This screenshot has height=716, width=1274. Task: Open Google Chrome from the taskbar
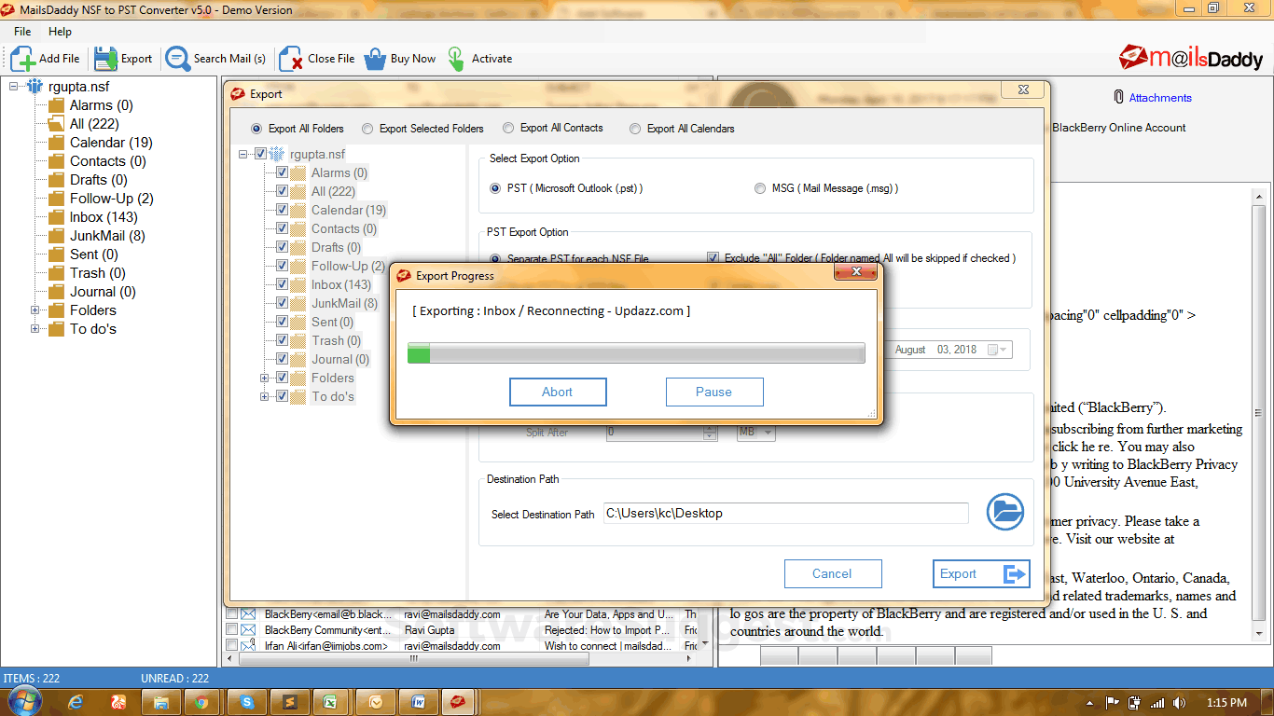pyautogui.click(x=201, y=702)
